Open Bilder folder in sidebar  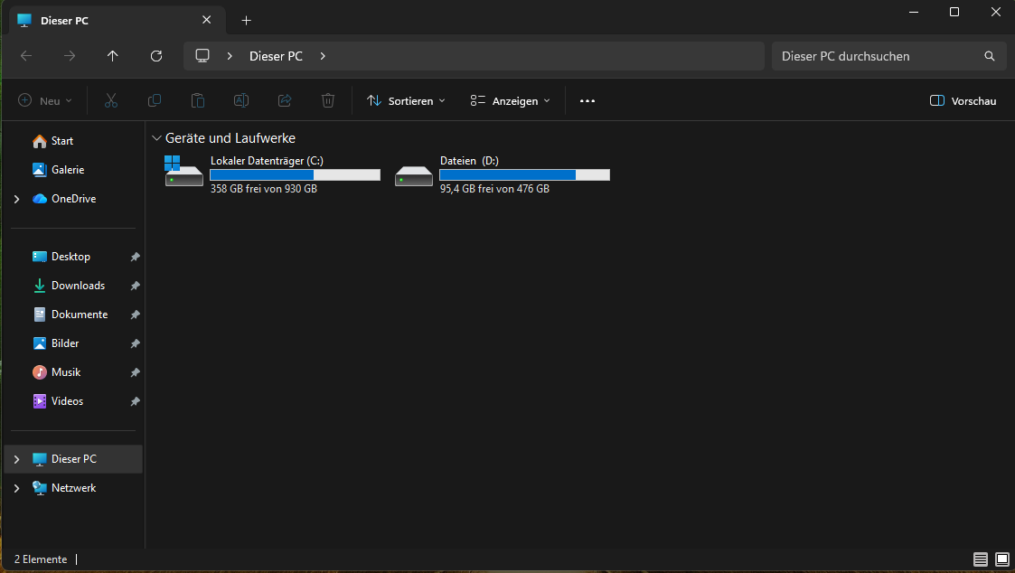[65, 343]
